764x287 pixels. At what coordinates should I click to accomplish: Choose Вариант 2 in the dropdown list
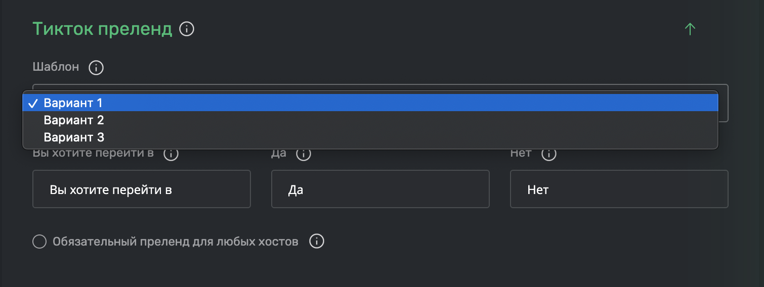point(370,120)
